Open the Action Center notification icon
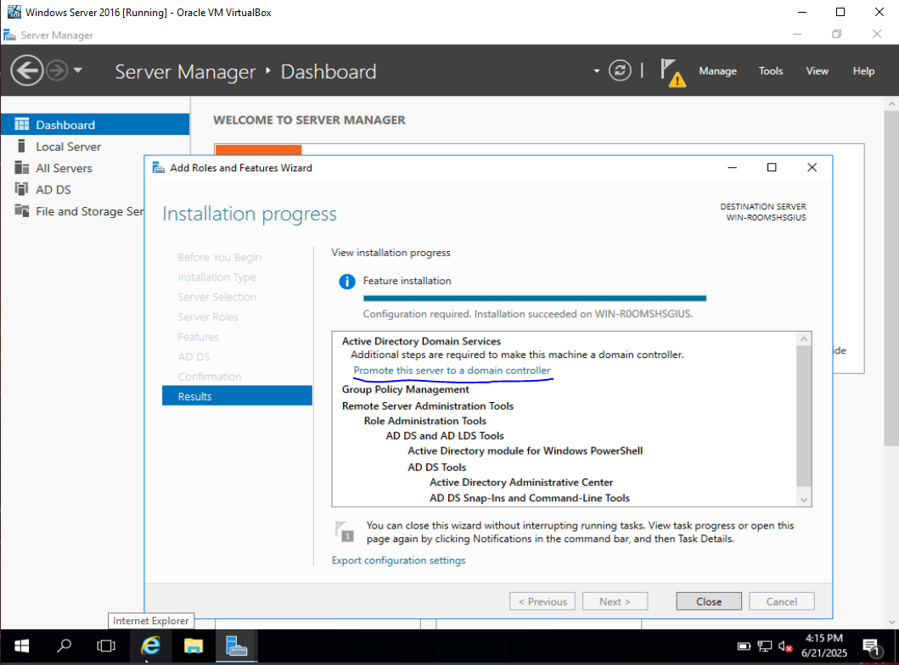 click(x=872, y=647)
